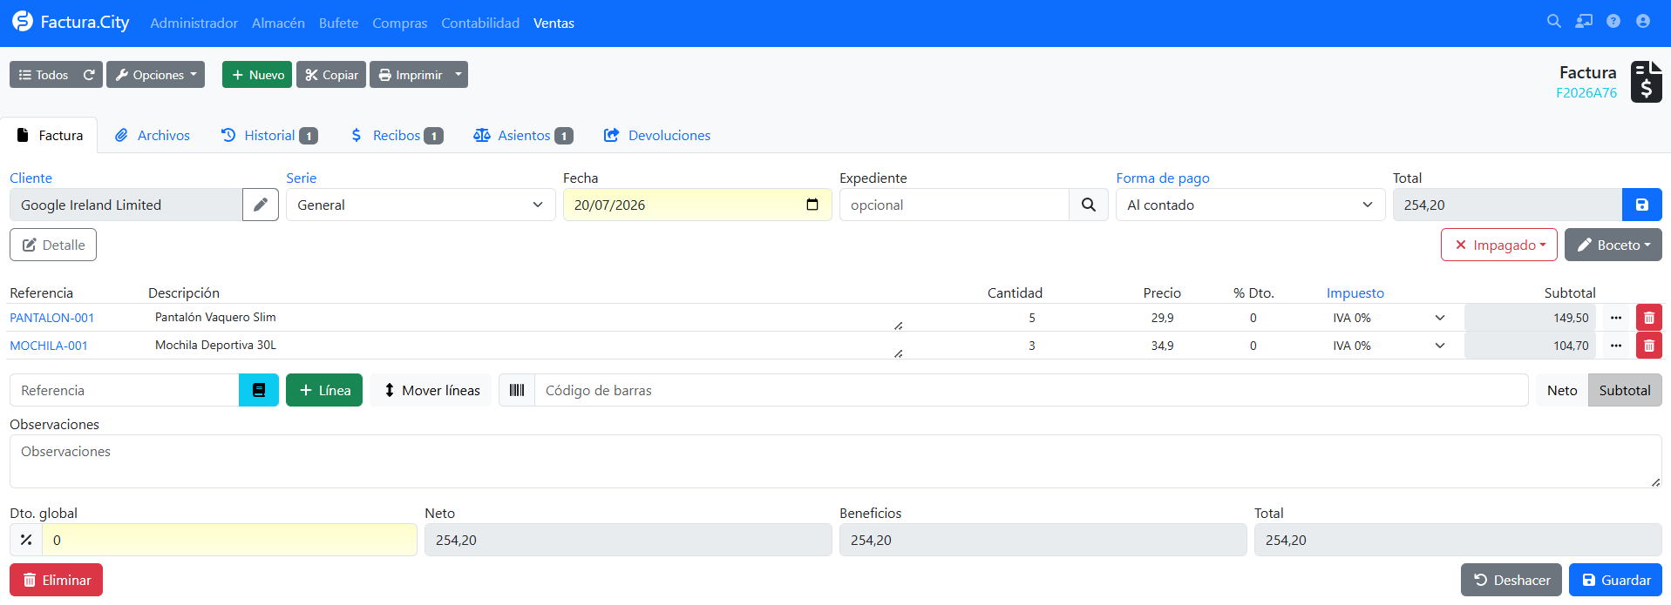Viewport: 1671px width, 605px height.
Task: Expand the Serie General dropdown
Action: click(x=420, y=205)
